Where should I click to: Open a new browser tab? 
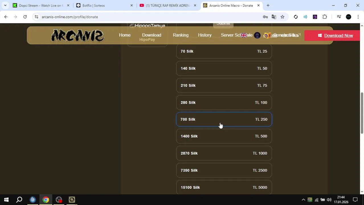click(268, 5)
